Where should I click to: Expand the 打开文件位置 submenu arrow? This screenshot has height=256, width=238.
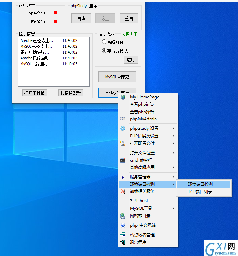point(173,153)
